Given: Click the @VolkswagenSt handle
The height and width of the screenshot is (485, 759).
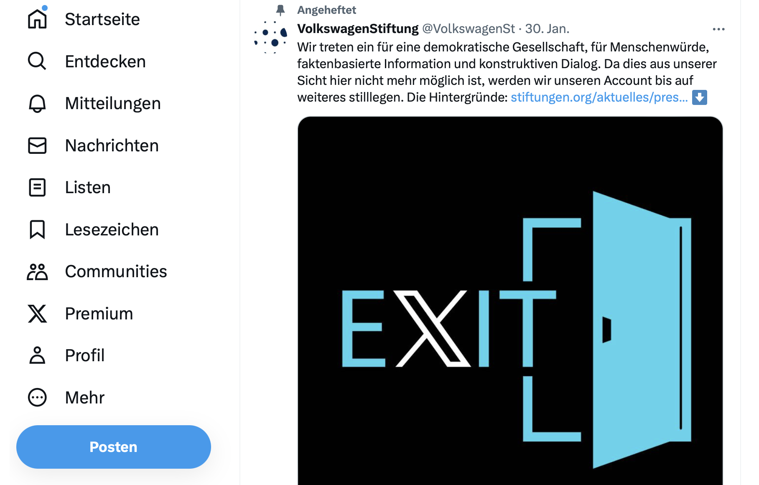Looking at the screenshot, I should pyautogui.click(x=469, y=29).
